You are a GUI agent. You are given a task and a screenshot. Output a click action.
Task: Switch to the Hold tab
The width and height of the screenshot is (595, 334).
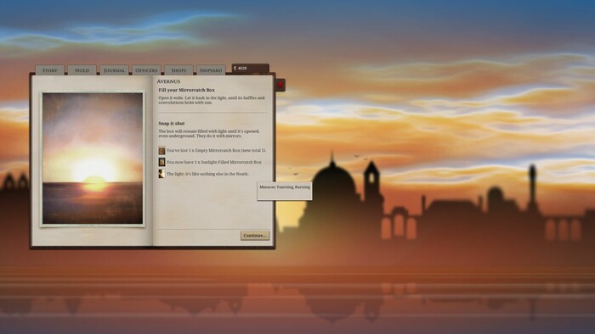[82, 70]
